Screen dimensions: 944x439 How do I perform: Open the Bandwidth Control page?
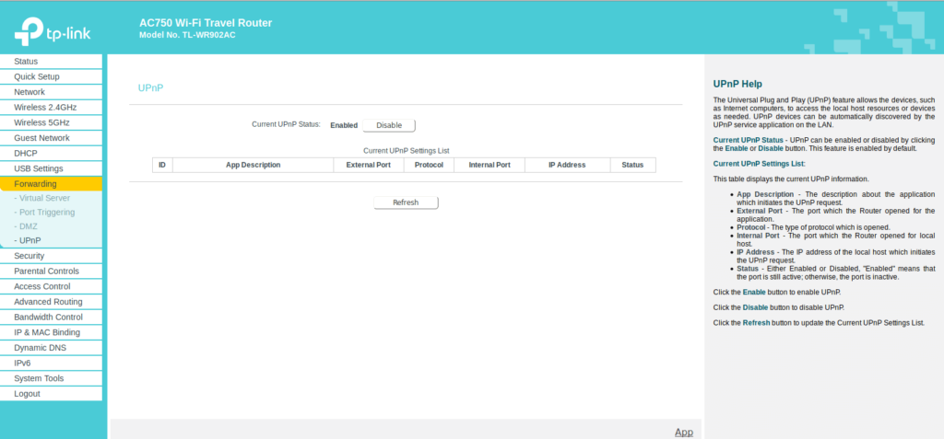[48, 317]
